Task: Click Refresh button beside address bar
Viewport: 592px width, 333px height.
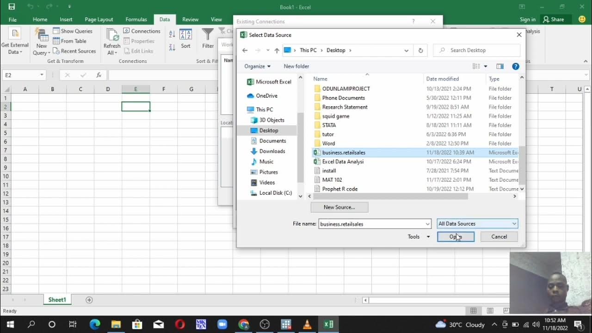Action: (420, 50)
